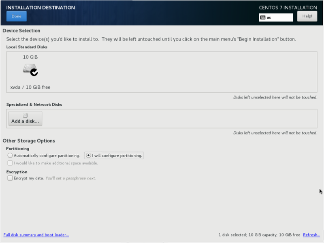Click the keyboard layout icon

tap(263, 17)
